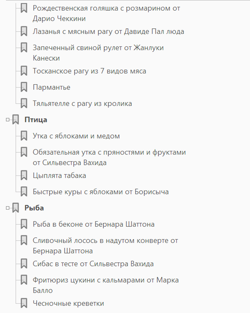This screenshot has width=250, height=313.
Task: Click bookmark icon of Сибас в тесте
Action: pos(24,264)
